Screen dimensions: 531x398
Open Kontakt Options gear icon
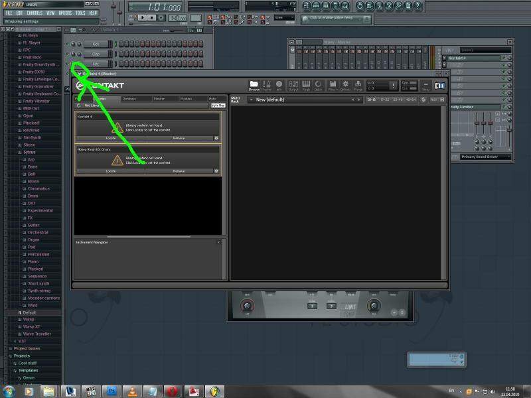[345, 86]
